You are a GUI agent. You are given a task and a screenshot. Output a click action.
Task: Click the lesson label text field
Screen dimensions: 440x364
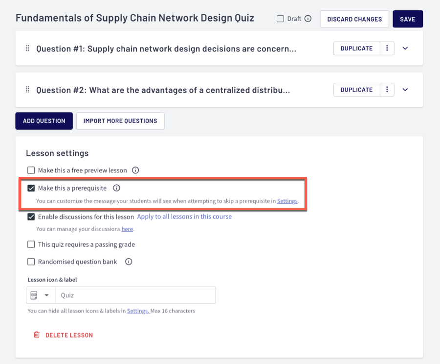click(135, 295)
